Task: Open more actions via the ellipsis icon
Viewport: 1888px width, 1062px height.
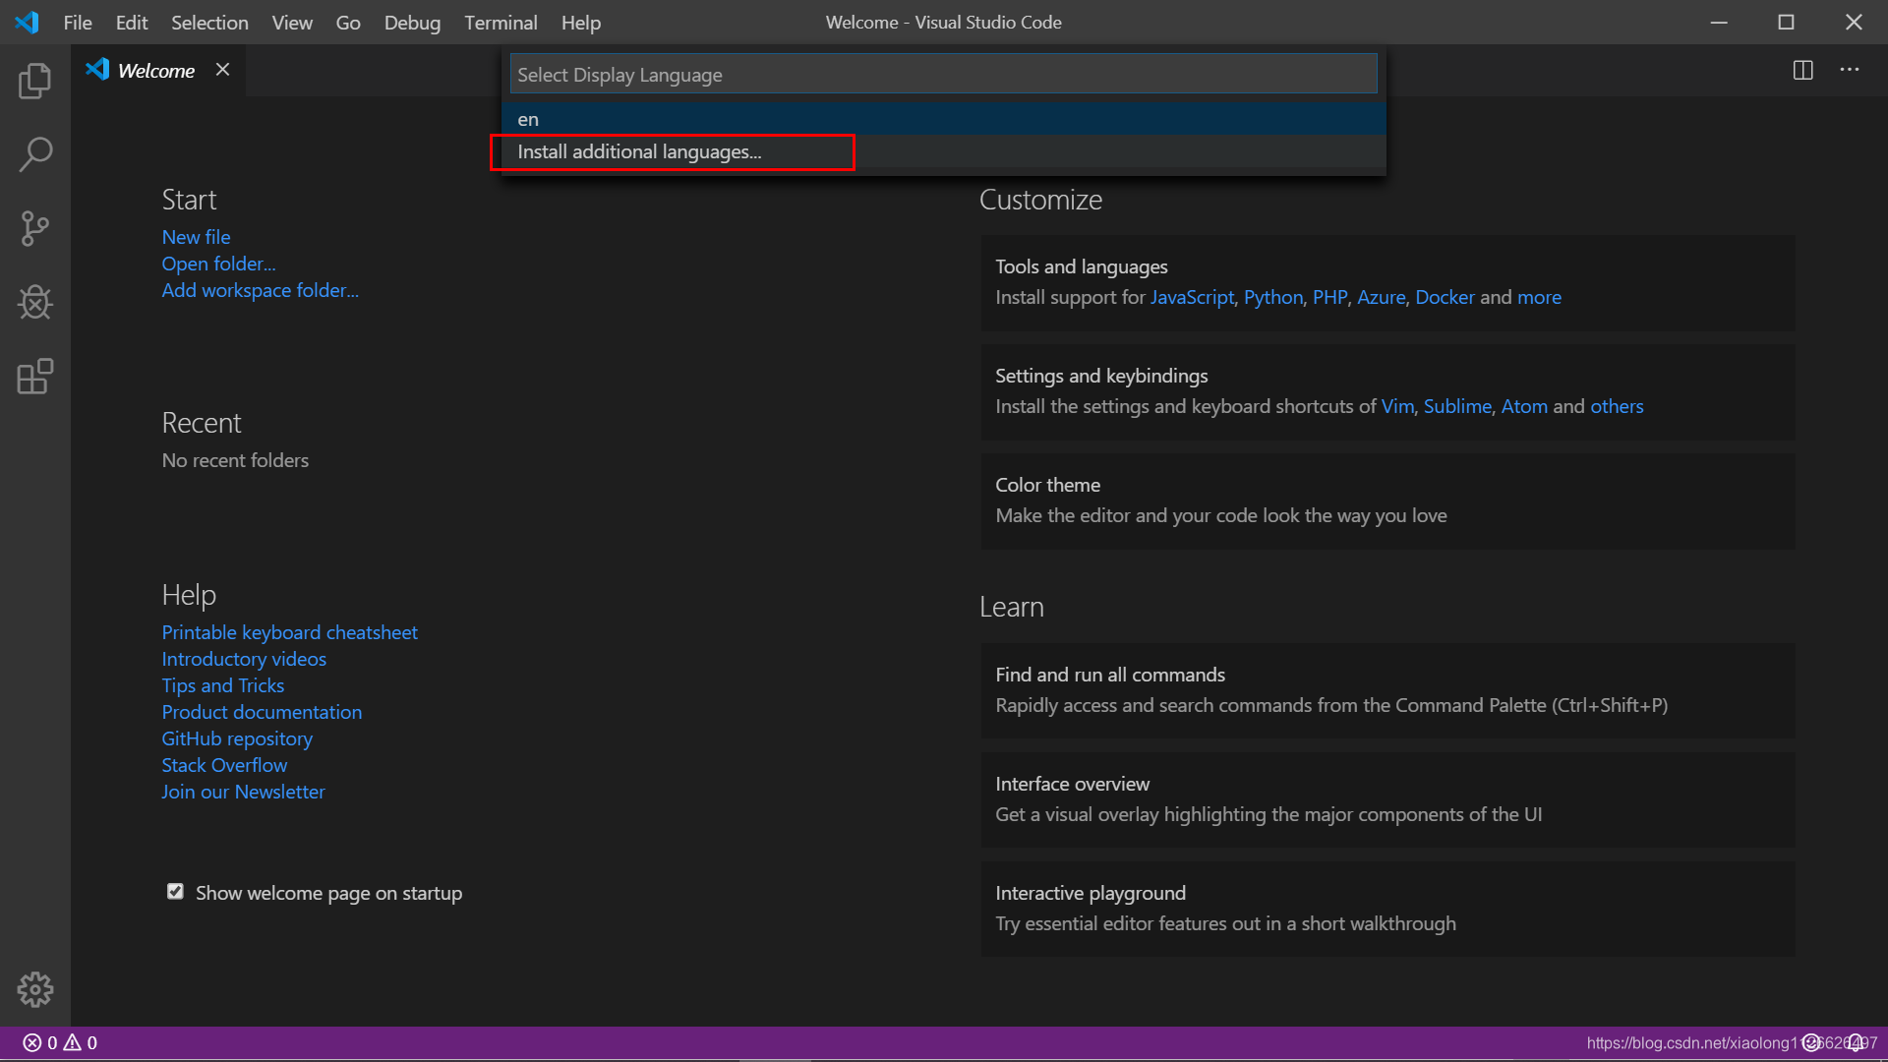Action: (1851, 70)
